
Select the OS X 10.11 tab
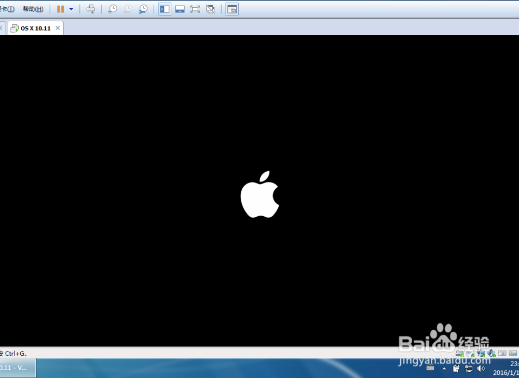pos(35,28)
